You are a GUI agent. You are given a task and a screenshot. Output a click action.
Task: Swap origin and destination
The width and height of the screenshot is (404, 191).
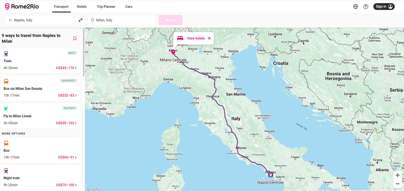click(x=80, y=20)
